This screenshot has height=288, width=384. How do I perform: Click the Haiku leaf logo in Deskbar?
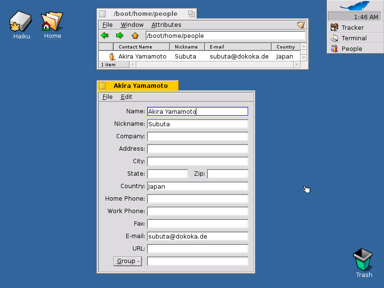(355, 6)
